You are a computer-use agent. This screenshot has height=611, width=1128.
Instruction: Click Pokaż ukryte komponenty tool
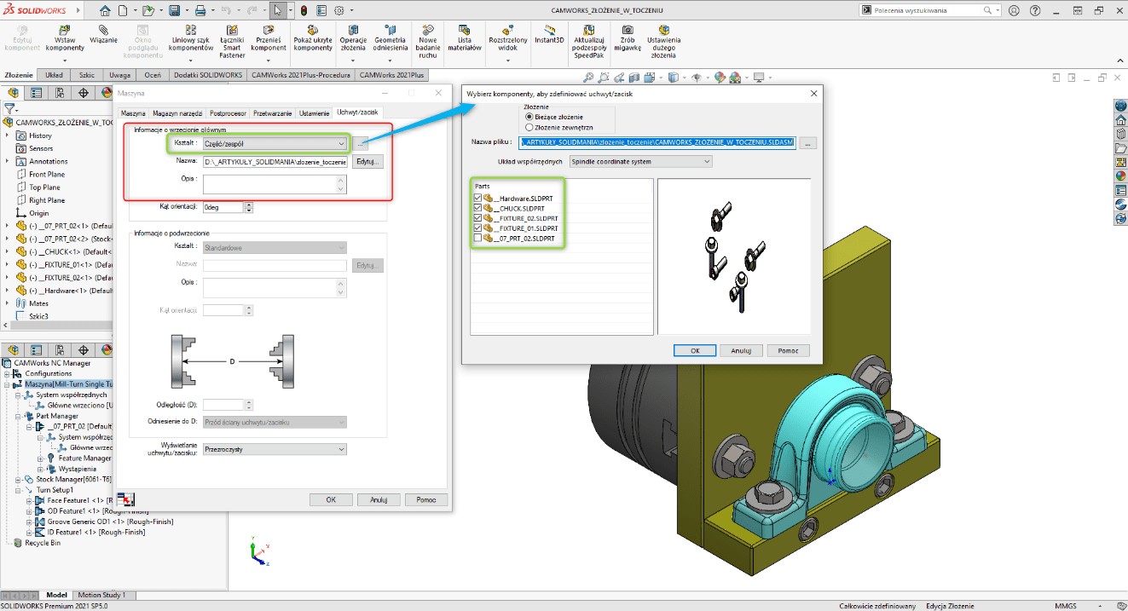(x=313, y=40)
